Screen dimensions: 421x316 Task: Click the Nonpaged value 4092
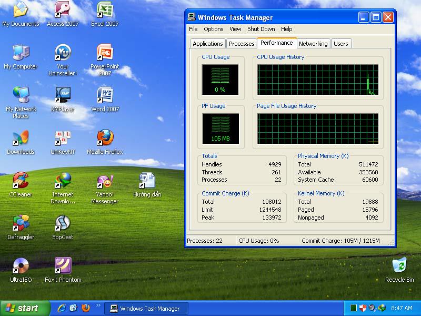372,218
